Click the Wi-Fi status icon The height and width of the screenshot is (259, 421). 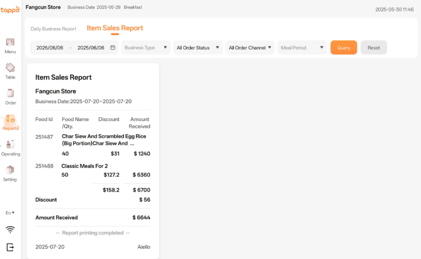tap(10, 230)
